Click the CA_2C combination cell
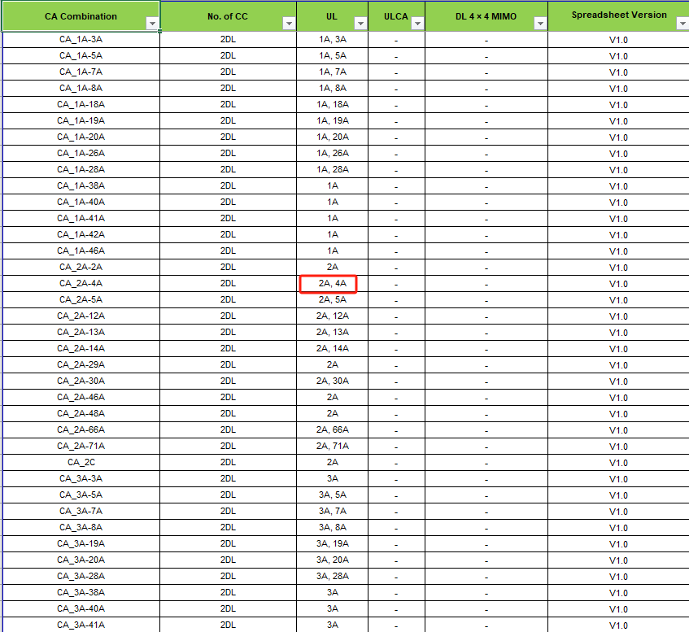 (x=81, y=462)
